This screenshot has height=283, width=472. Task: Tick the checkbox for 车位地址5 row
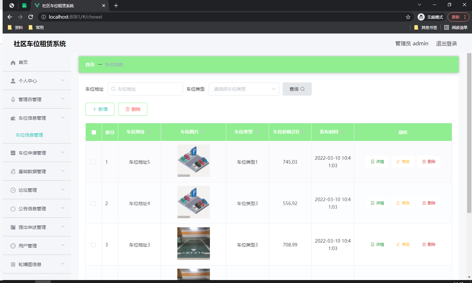tap(94, 161)
